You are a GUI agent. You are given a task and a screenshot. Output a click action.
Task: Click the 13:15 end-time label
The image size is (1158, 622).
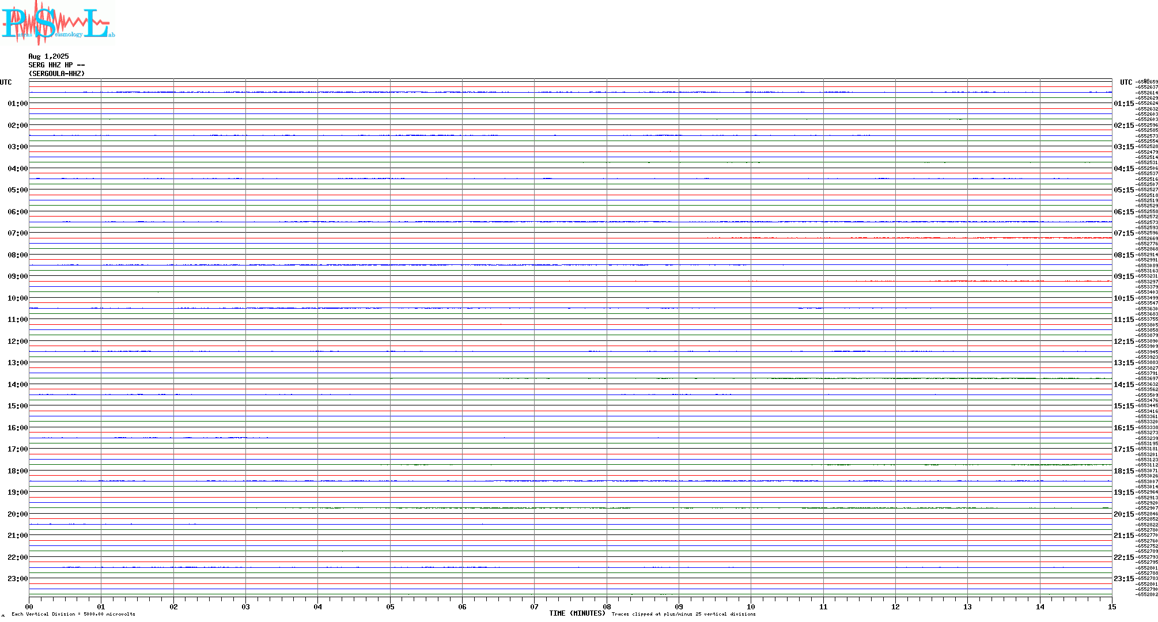(x=1124, y=363)
